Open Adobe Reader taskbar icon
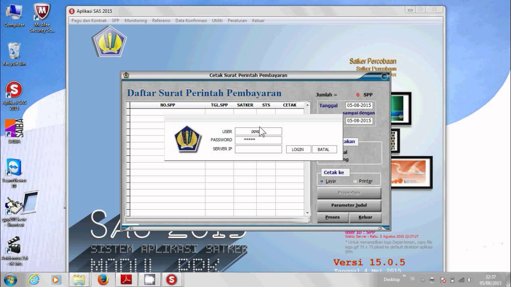 [126, 279]
